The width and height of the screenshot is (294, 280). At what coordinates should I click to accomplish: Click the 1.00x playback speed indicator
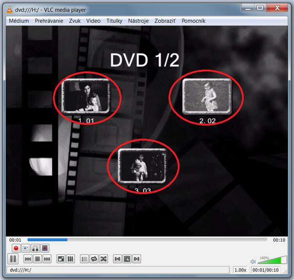point(240,270)
